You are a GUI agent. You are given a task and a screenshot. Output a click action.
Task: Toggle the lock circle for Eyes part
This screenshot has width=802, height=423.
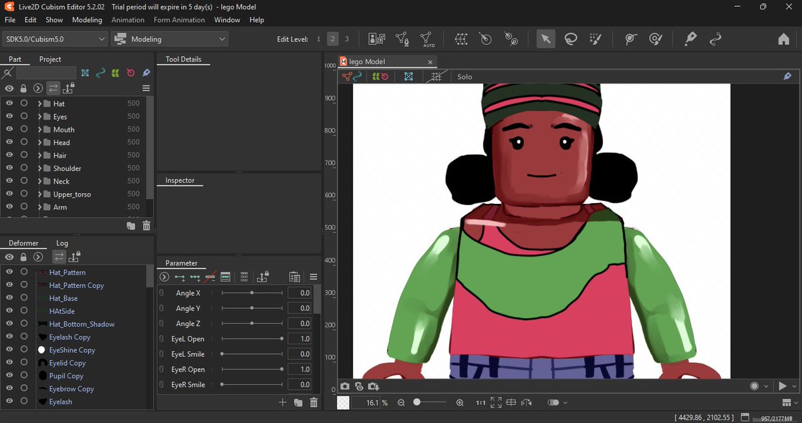(x=24, y=116)
